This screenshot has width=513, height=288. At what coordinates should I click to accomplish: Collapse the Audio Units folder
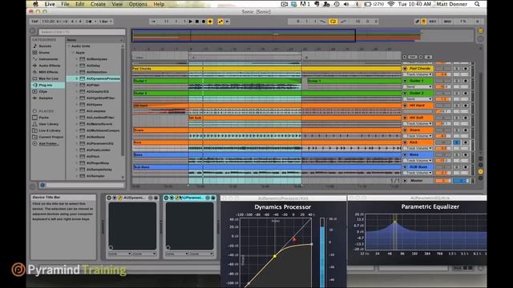click(69, 46)
